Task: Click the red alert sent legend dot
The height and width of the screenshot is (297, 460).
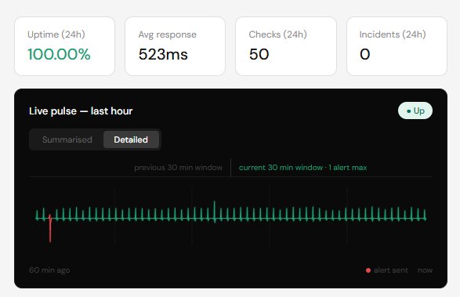Action: (x=368, y=270)
